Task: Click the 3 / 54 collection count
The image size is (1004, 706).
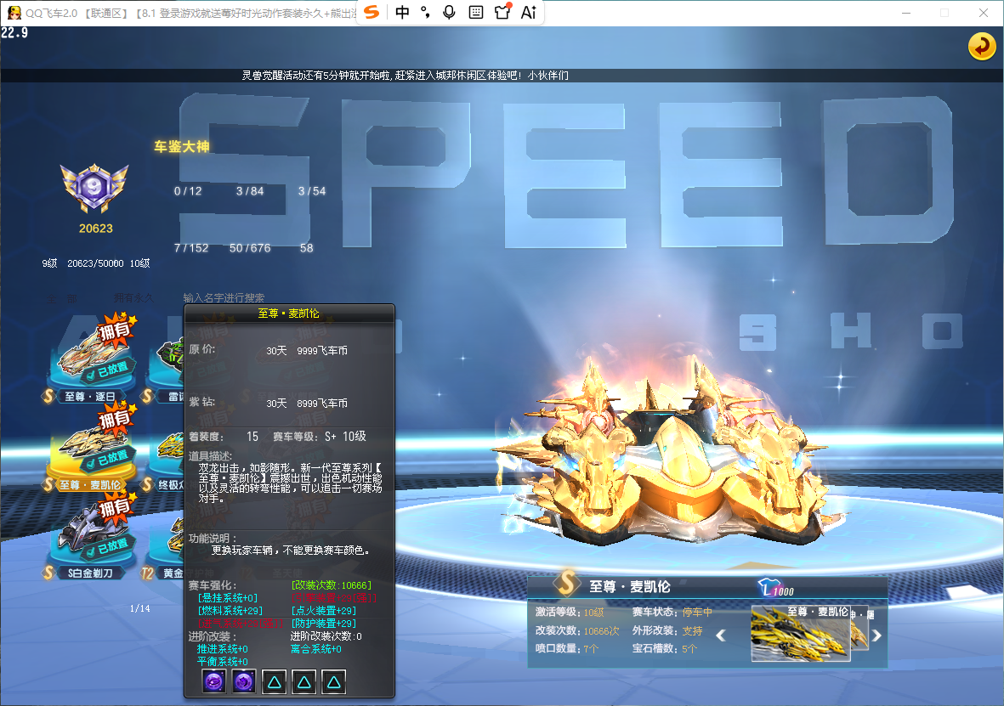Action: 312,191
